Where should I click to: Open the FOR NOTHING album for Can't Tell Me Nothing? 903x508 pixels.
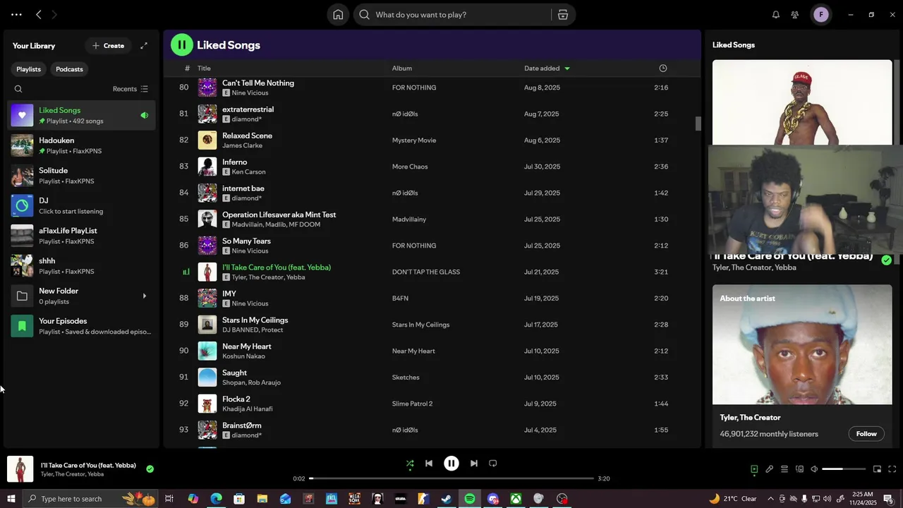tap(414, 87)
